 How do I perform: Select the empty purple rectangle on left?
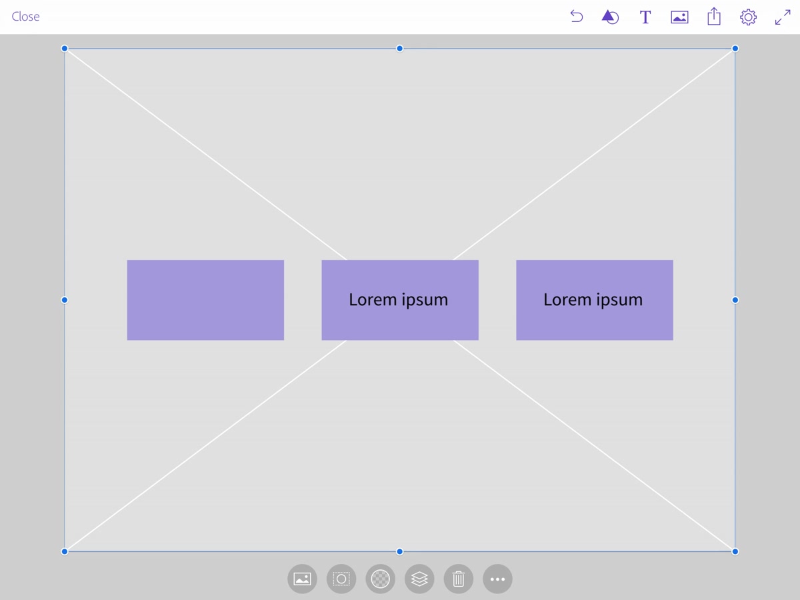click(x=205, y=300)
